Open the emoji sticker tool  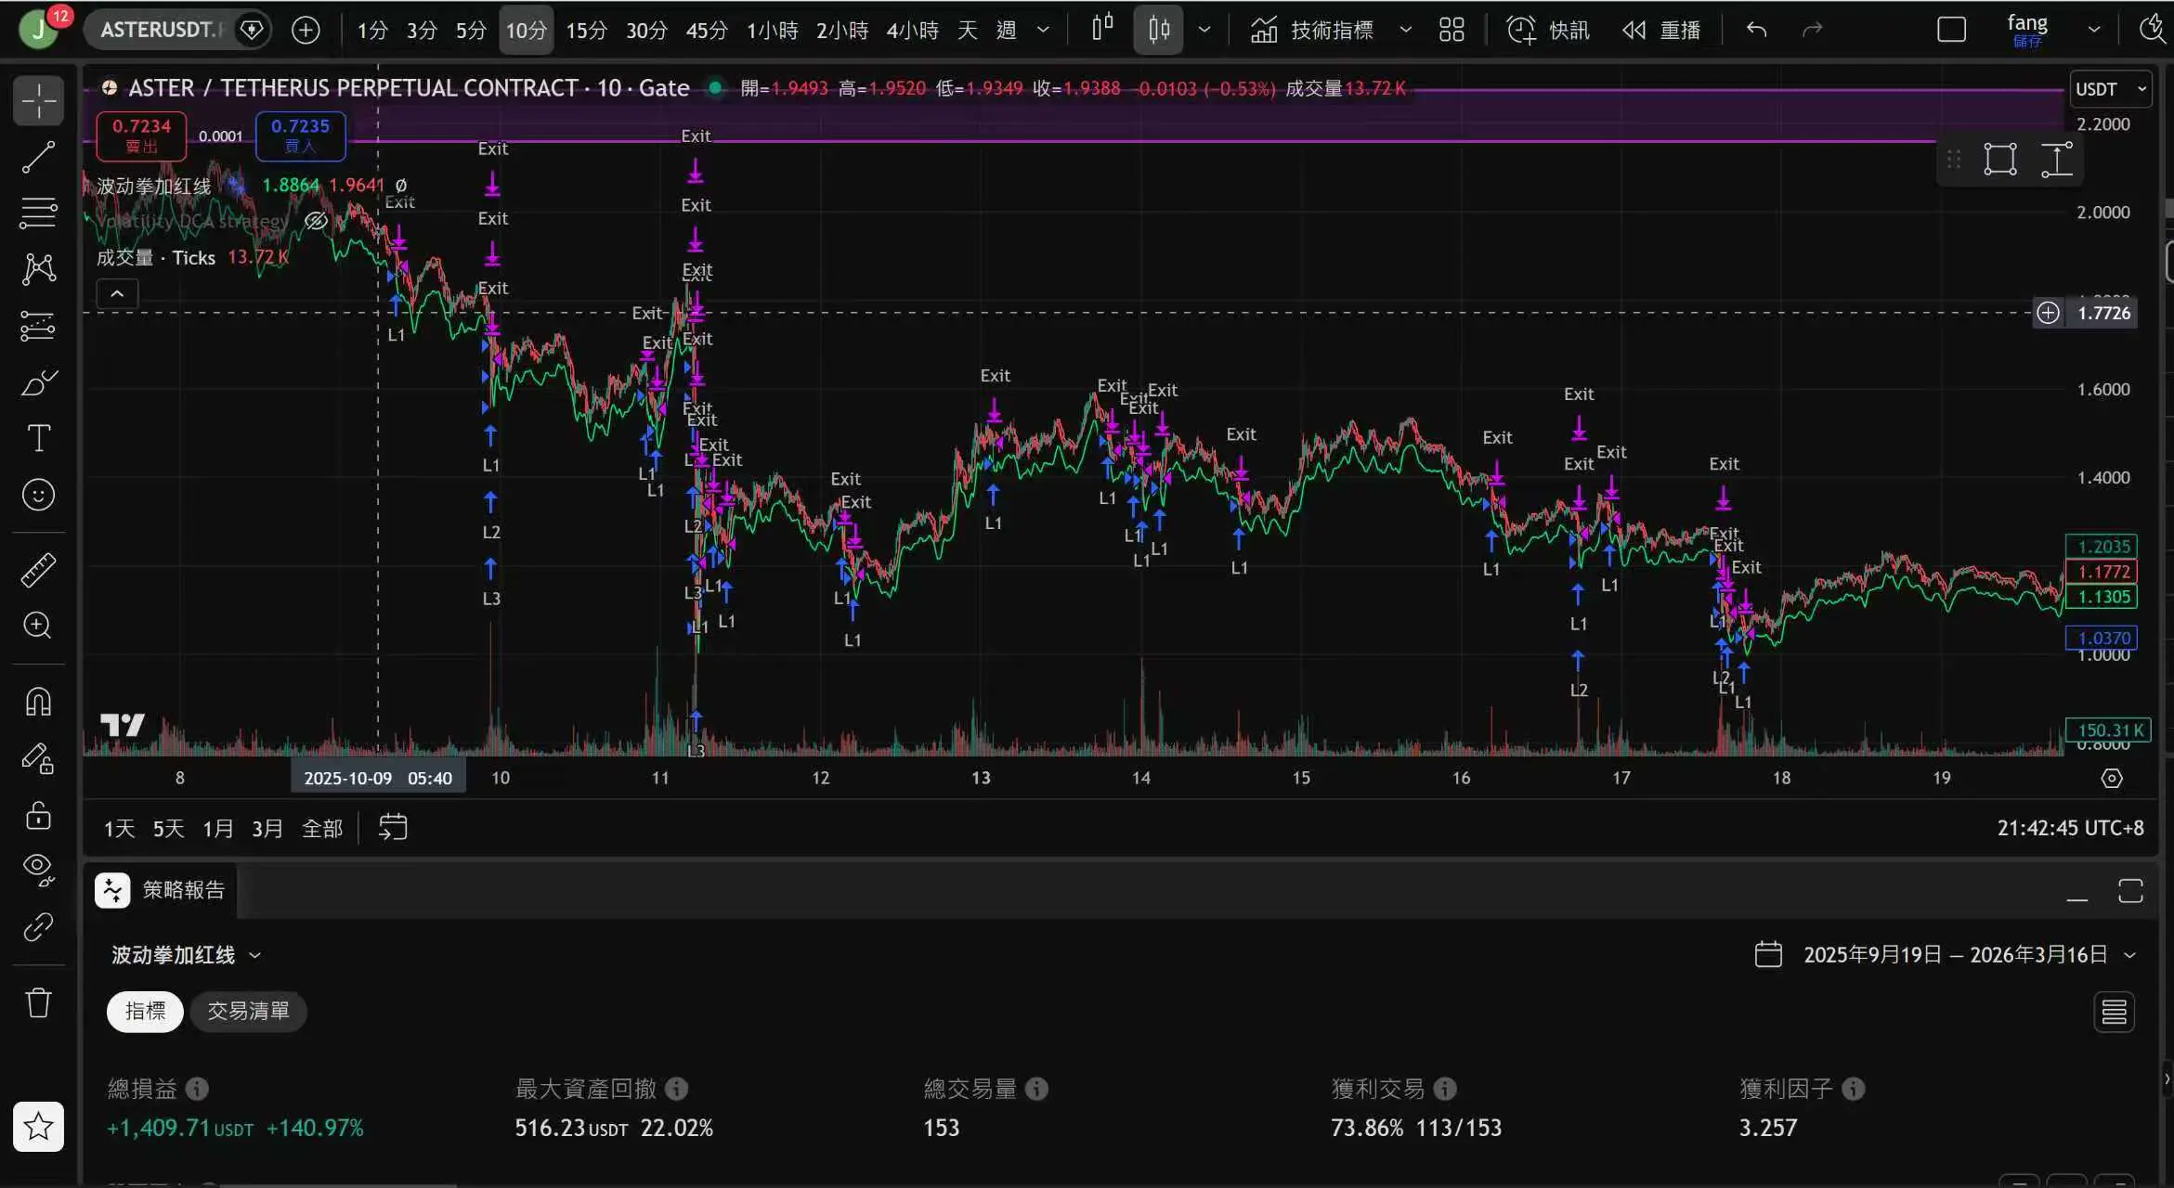pyautogui.click(x=38, y=495)
